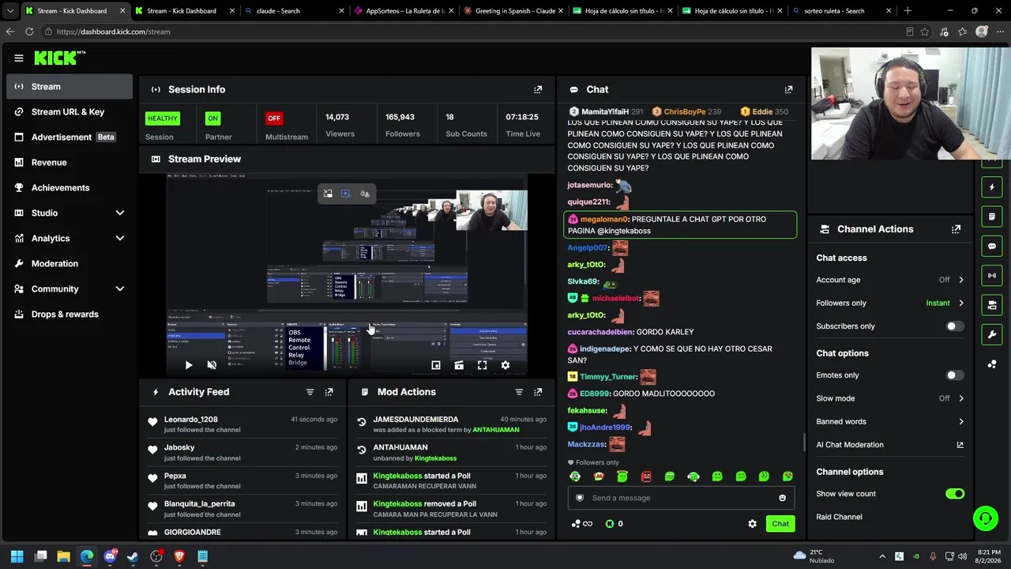This screenshot has height=569, width=1011.
Task: Click the broadcast signal sidebar icon
Action: click(x=992, y=275)
